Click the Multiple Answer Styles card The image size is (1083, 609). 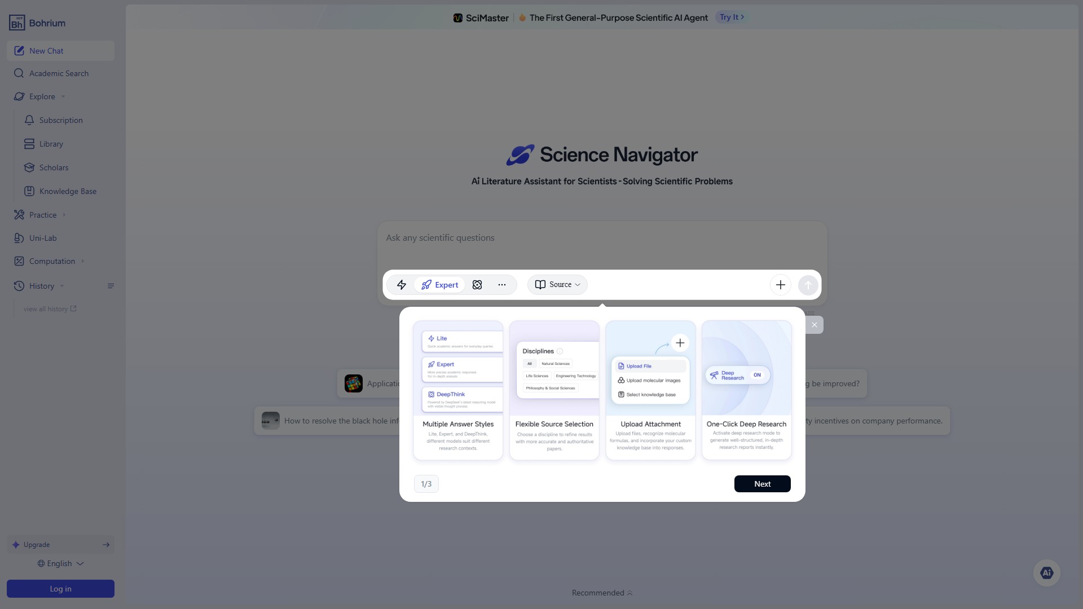click(458, 390)
